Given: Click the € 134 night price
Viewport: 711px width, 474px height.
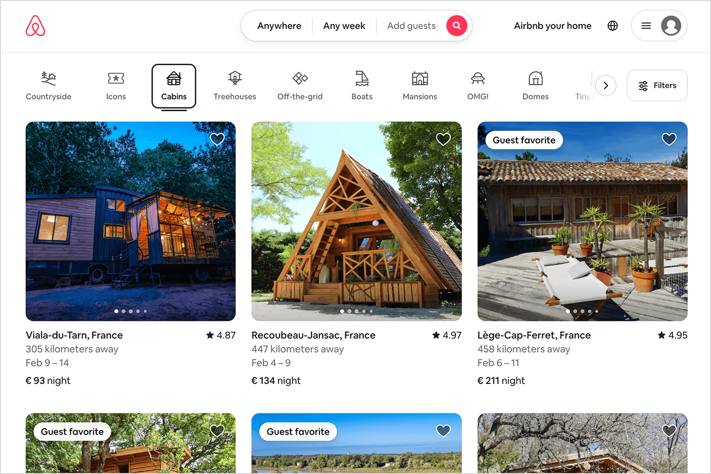Looking at the screenshot, I should (276, 381).
